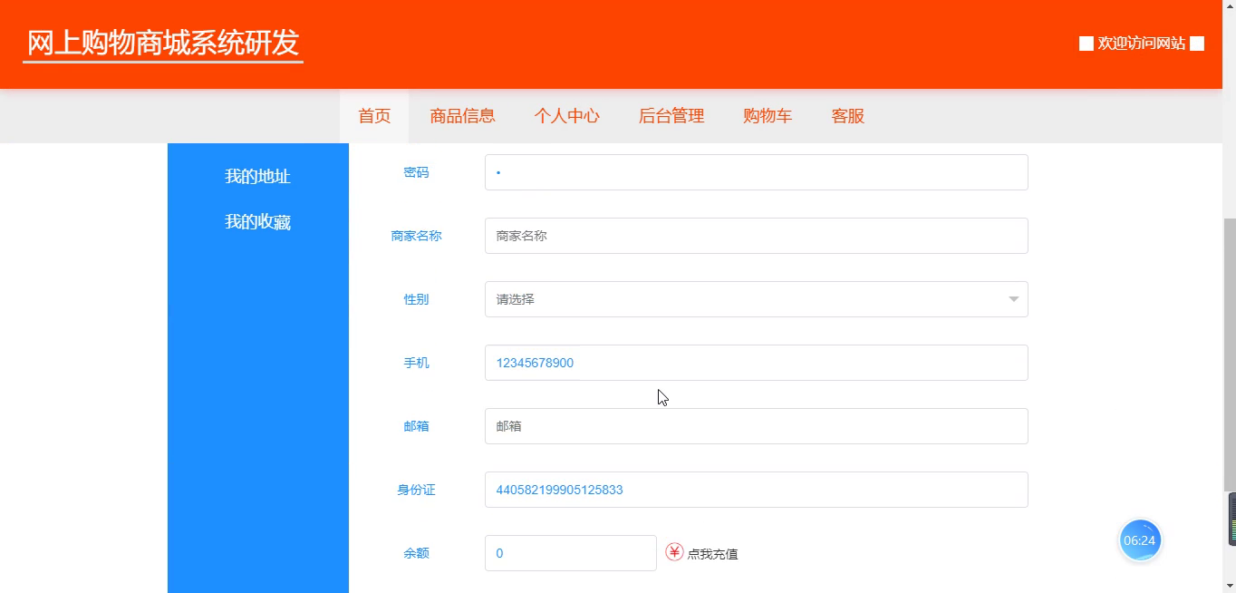Image resolution: width=1236 pixels, height=593 pixels.
Task: Switch to 后台管理 navigation item
Action: point(671,116)
